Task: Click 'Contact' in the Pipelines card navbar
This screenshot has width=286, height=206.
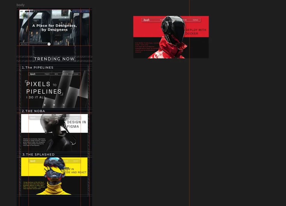Action: click(x=76, y=74)
